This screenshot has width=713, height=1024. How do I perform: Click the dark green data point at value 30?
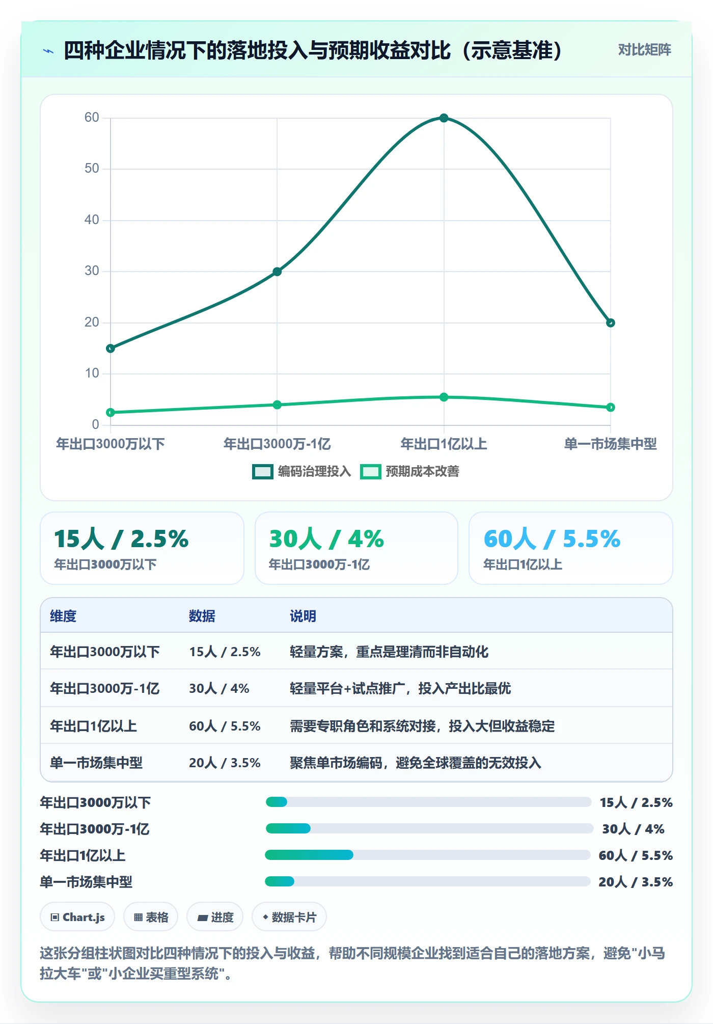(x=277, y=272)
